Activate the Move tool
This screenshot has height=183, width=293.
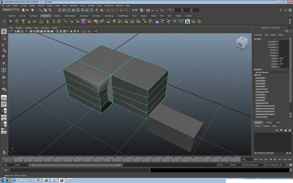coord(4,51)
